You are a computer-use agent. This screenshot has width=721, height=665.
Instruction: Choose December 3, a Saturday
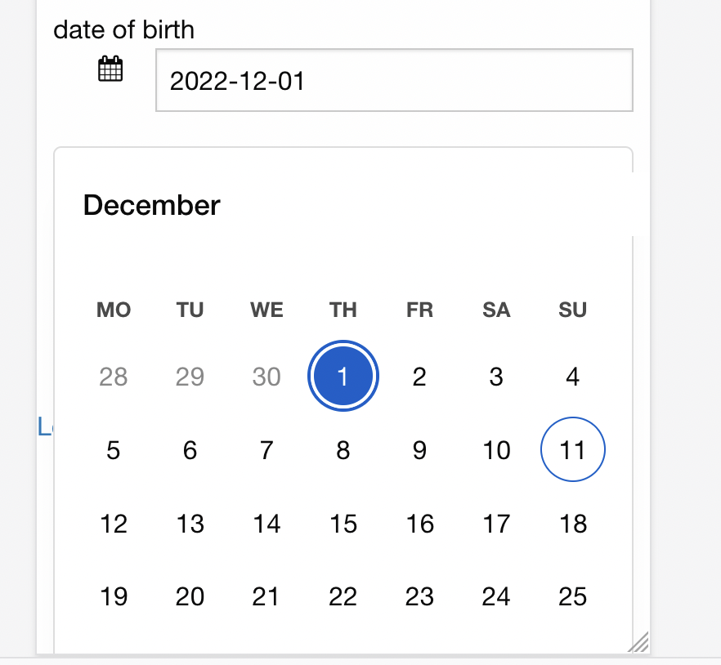tap(495, 377)
